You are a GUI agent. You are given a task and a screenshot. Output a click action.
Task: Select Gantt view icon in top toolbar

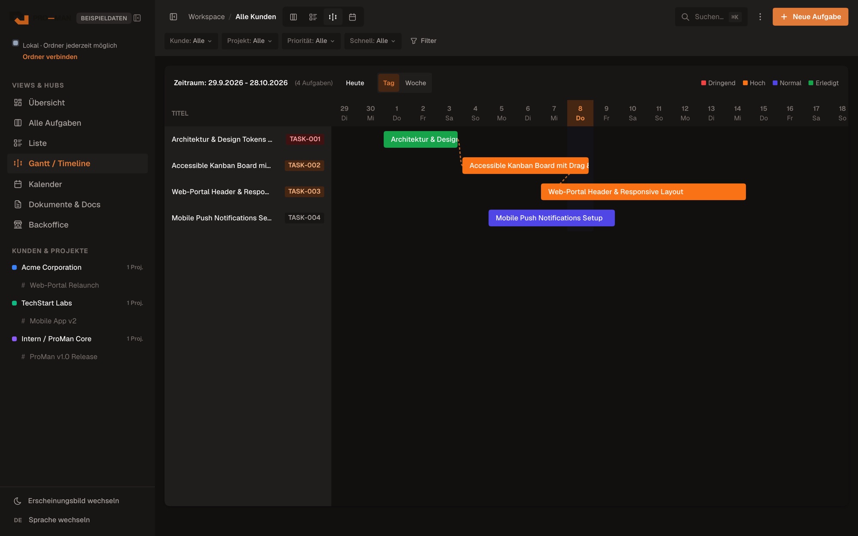pyautogui.click(x=333, y=17)
